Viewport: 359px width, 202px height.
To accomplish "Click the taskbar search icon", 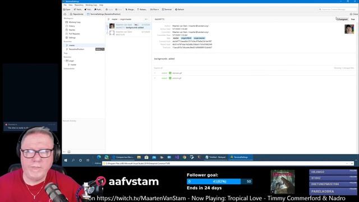I will click(73, 160).
